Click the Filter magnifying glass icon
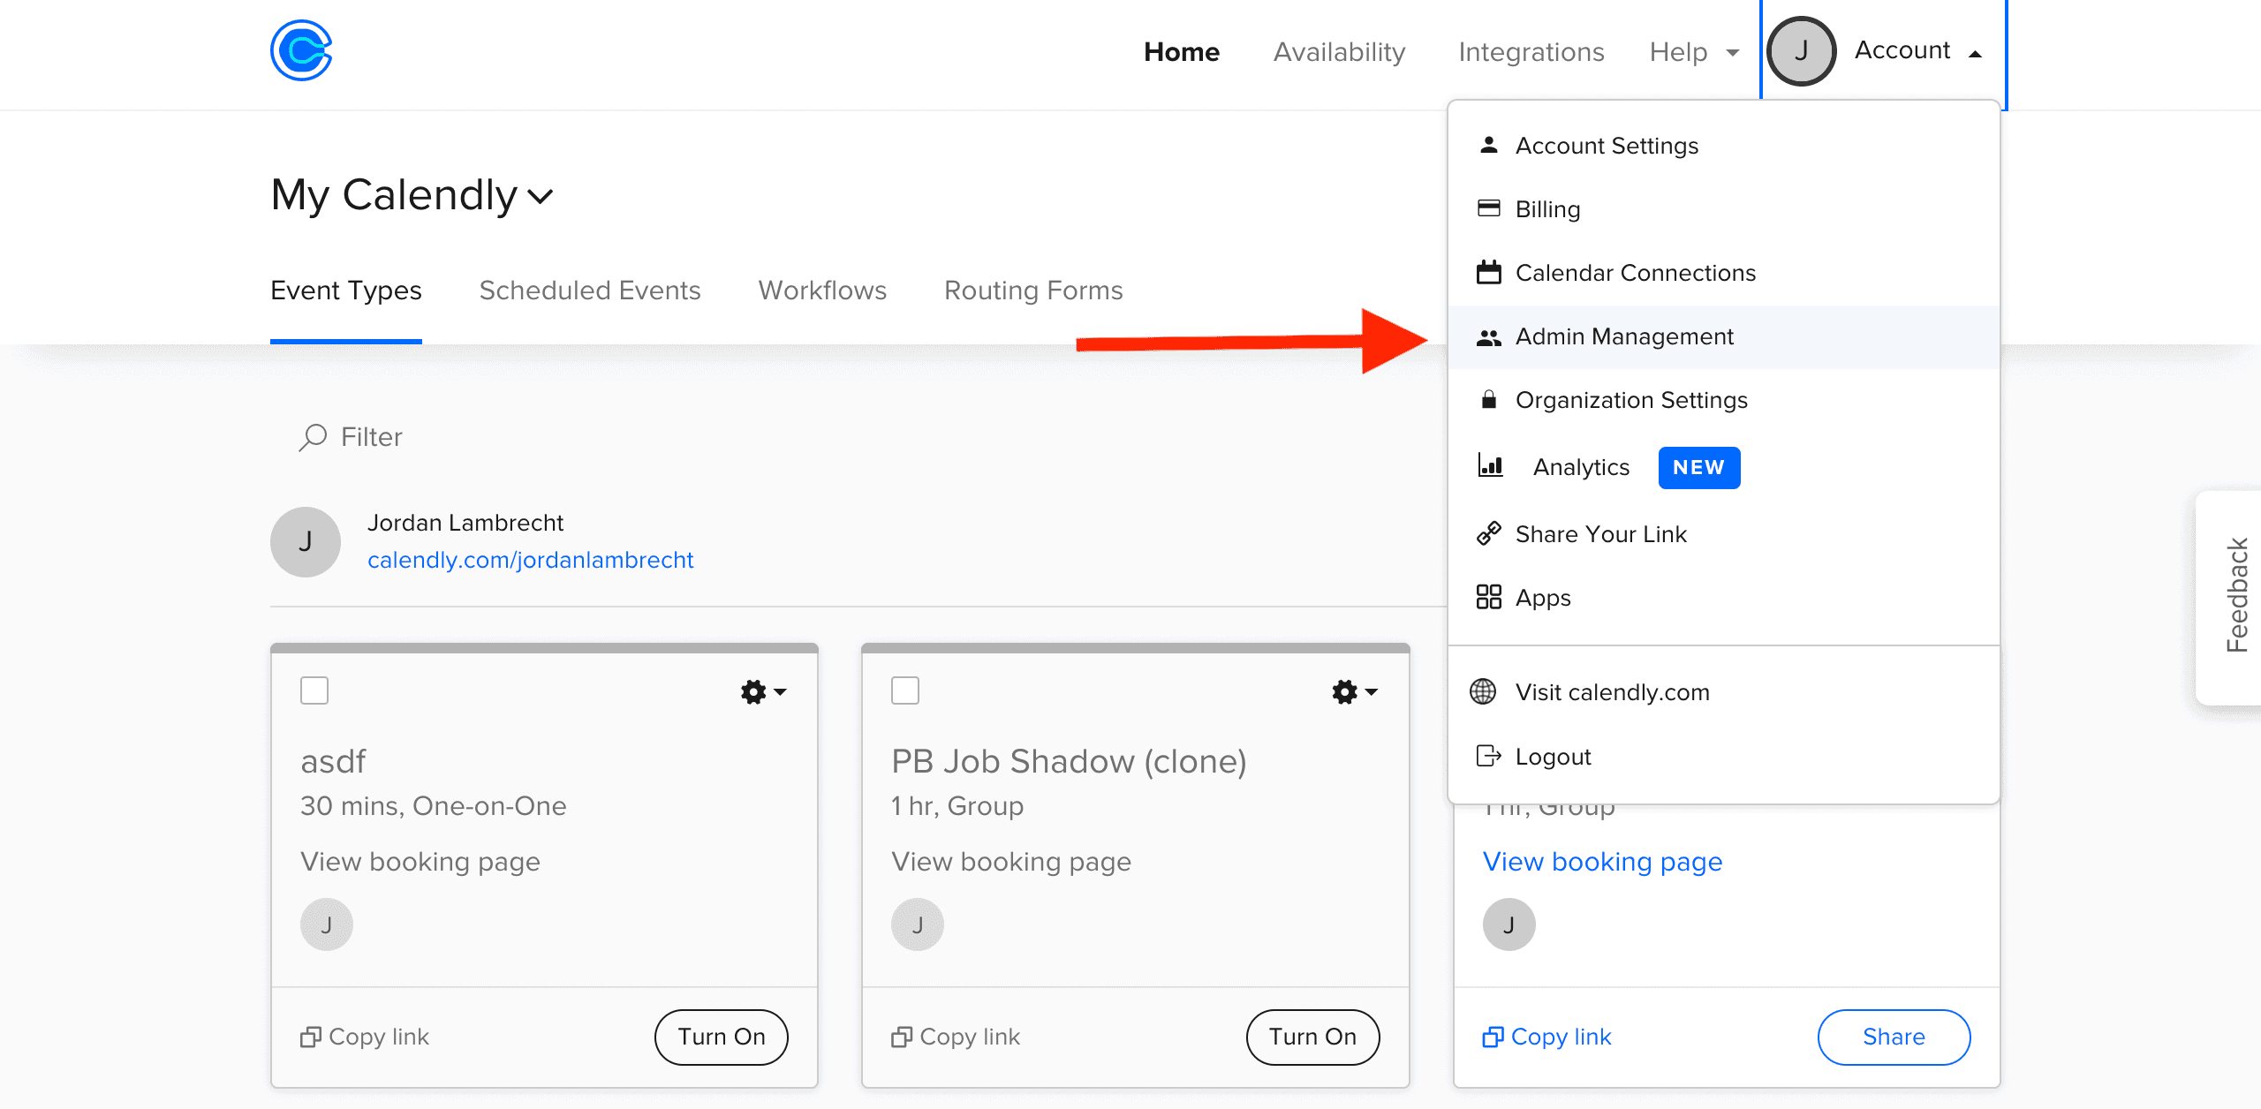2261x1109 pixels. [x=313, y=437]
